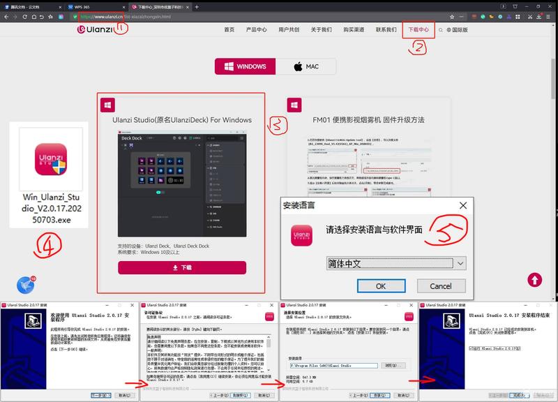Click the green security shield beside the URL
The image size is (558, 402).
tap(75, 17)
